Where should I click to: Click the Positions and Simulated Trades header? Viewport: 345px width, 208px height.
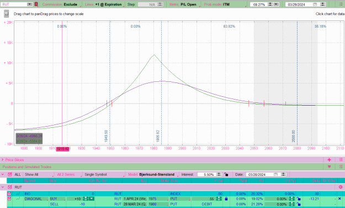coord(27,167)
